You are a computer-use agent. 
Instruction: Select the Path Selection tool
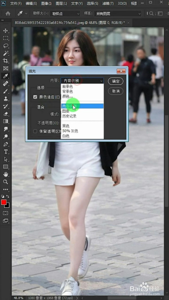5,159
